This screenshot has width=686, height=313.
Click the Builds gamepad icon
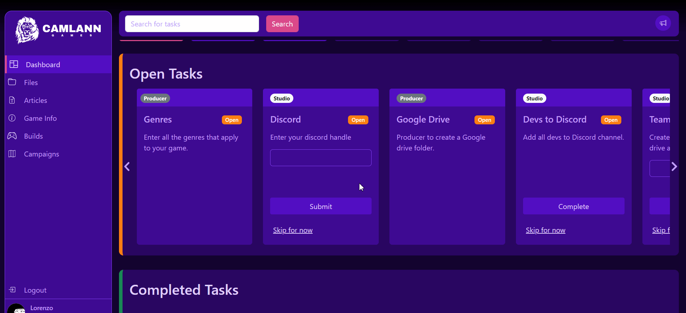click(12, 136)
